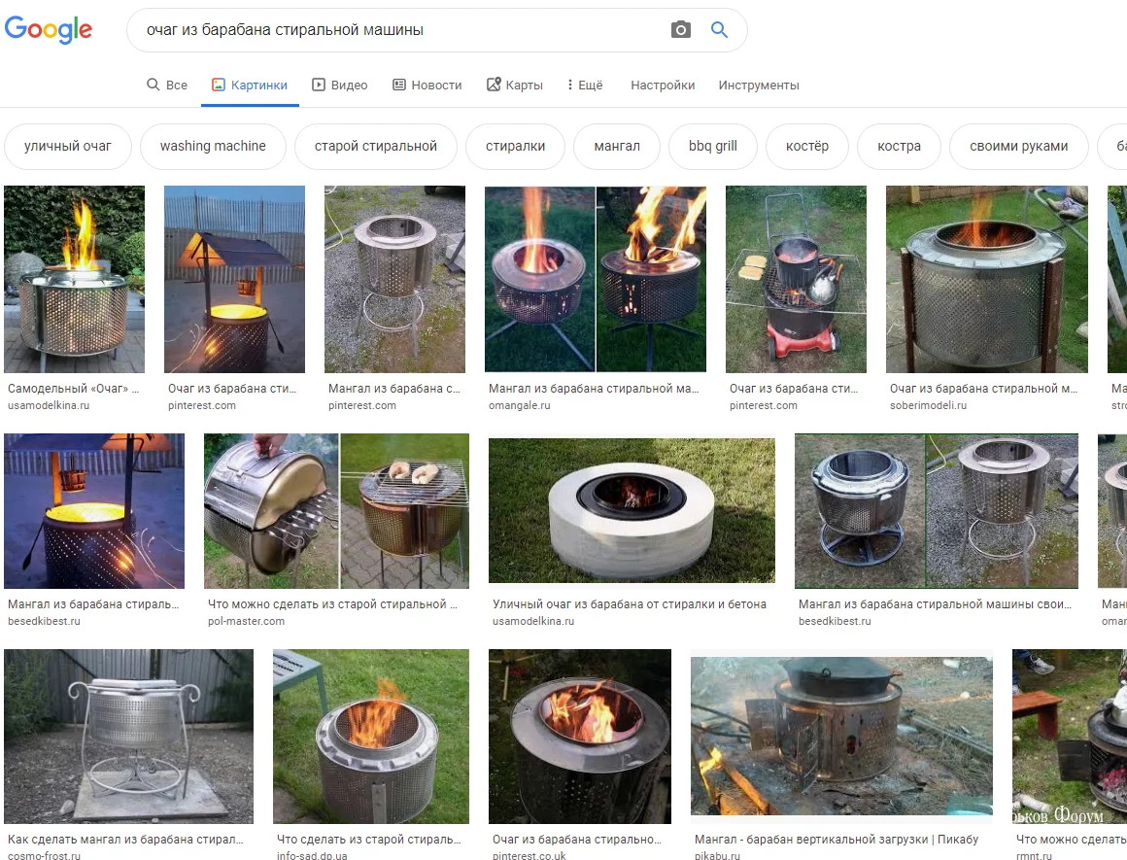
Task: Select the 'washing machine' filter chip
Action: click(x=213, y=146)
